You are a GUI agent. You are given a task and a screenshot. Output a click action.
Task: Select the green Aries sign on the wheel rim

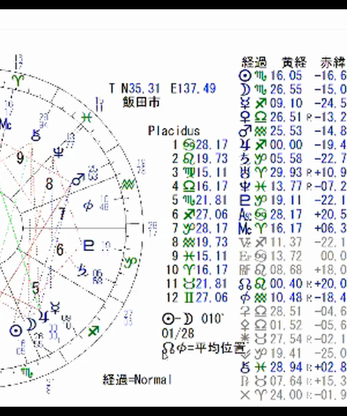click(x=18, y=81)
